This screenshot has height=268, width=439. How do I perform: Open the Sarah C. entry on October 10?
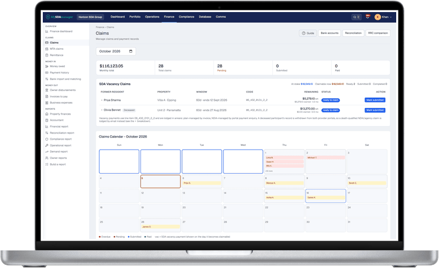click(367, 183)
